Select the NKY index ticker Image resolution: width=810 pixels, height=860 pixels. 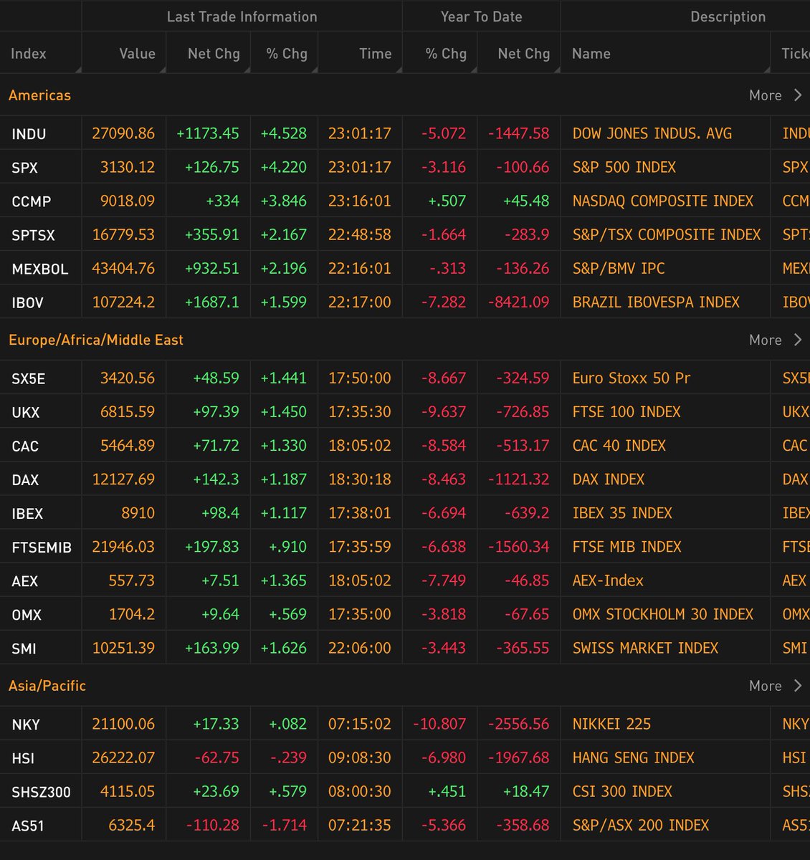coord(26,725)
